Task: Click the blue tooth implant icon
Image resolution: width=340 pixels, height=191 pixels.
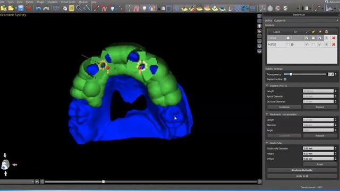Action: [x=112, y=8]
